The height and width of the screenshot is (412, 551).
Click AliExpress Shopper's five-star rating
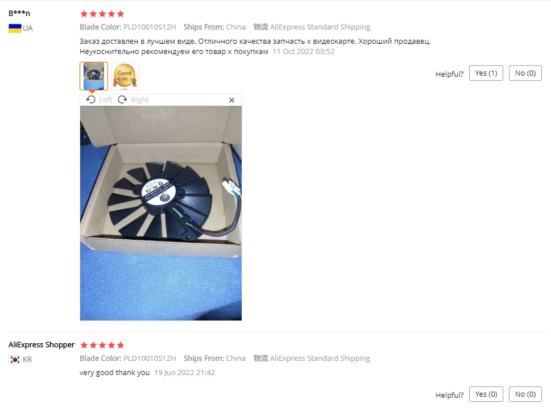pyautogui.click(x=102, y=346)
